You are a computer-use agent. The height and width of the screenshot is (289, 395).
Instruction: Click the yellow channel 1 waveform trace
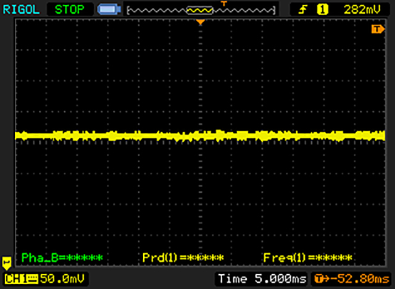[200, 136]
